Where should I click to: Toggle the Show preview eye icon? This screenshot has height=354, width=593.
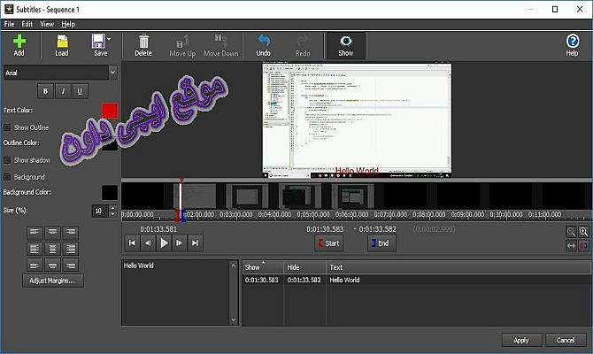[x=345, y=41]
